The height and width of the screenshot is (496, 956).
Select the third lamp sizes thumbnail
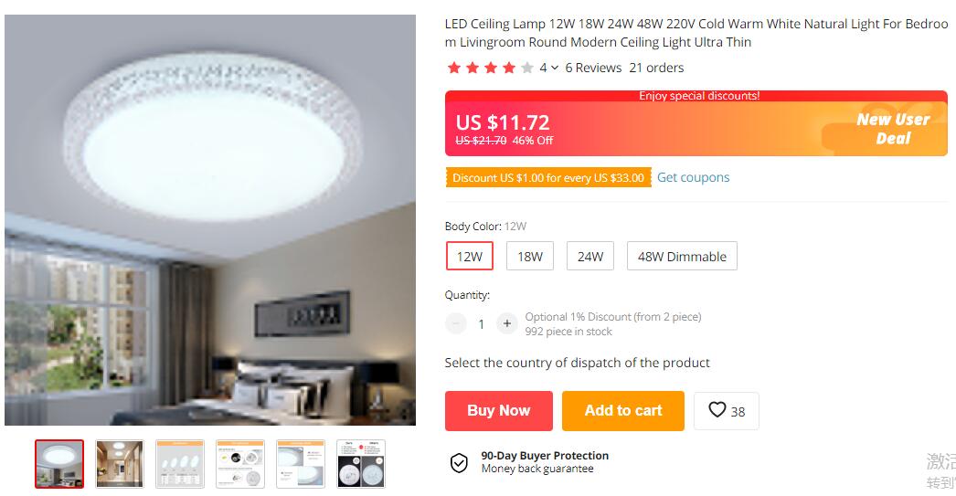(x=180, y=464)
